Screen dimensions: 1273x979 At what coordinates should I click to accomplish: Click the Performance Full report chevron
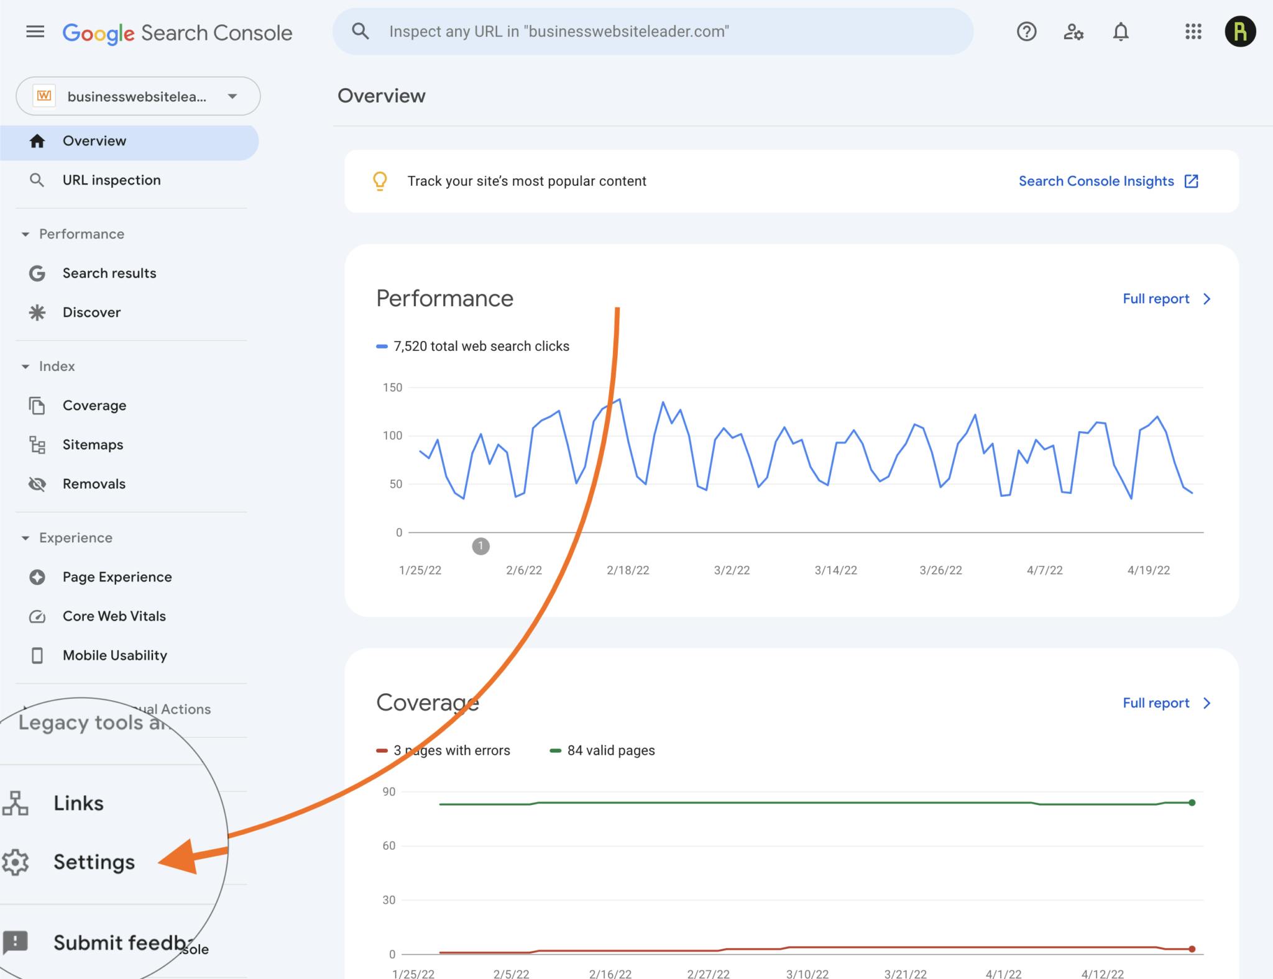coord(1207,299)
